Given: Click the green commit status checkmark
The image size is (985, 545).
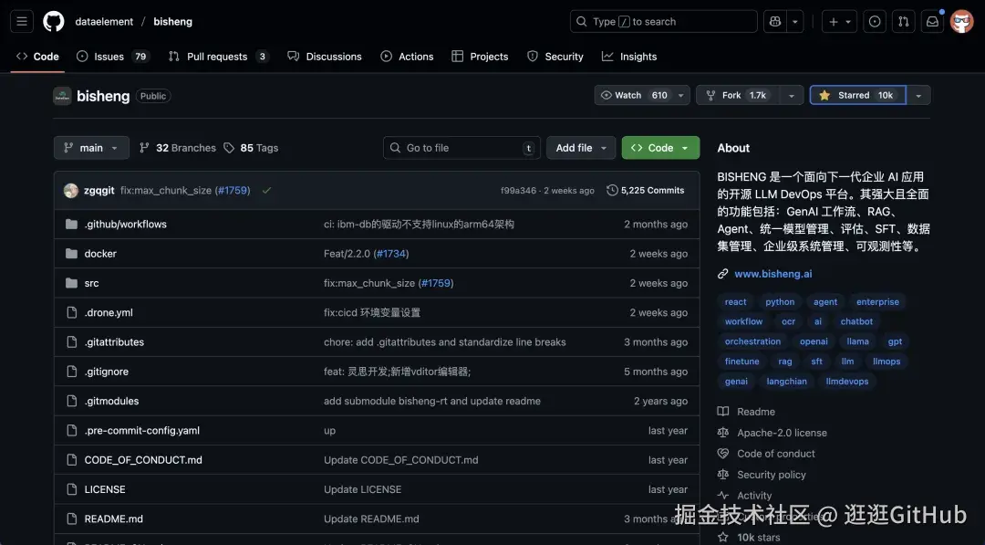Looking at the screenshot, I should point(266,191).
